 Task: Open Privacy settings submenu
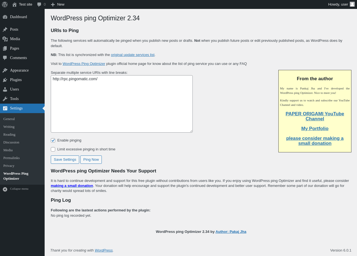[9, 166]
